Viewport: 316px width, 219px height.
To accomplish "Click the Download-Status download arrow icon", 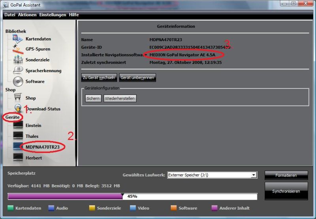I will click(x=18, y=108).
